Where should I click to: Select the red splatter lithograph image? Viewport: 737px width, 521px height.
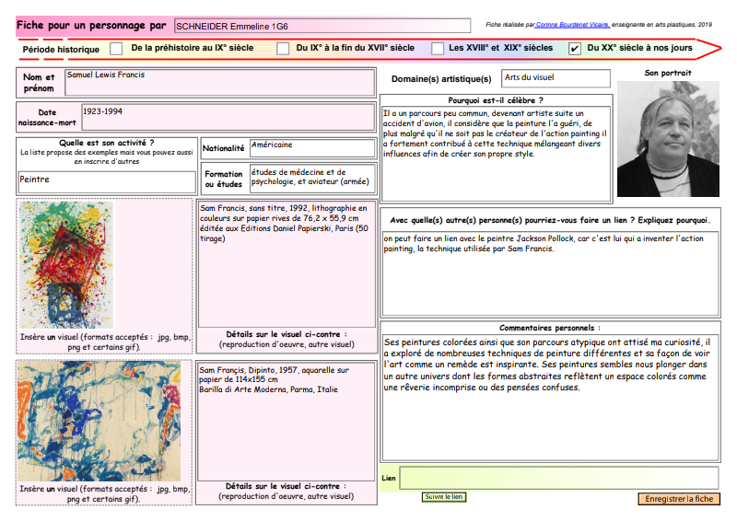tap(66, 266)
